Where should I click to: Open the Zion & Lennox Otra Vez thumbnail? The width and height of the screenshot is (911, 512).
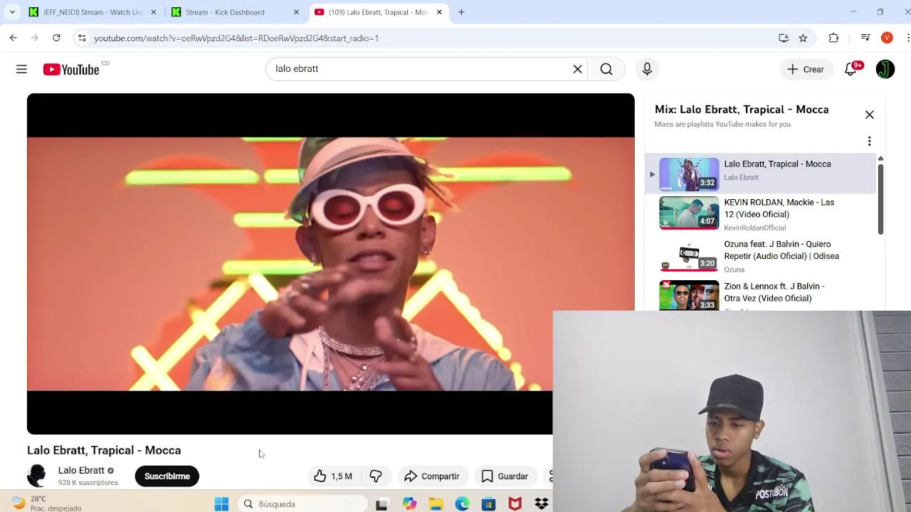(689, 296)
